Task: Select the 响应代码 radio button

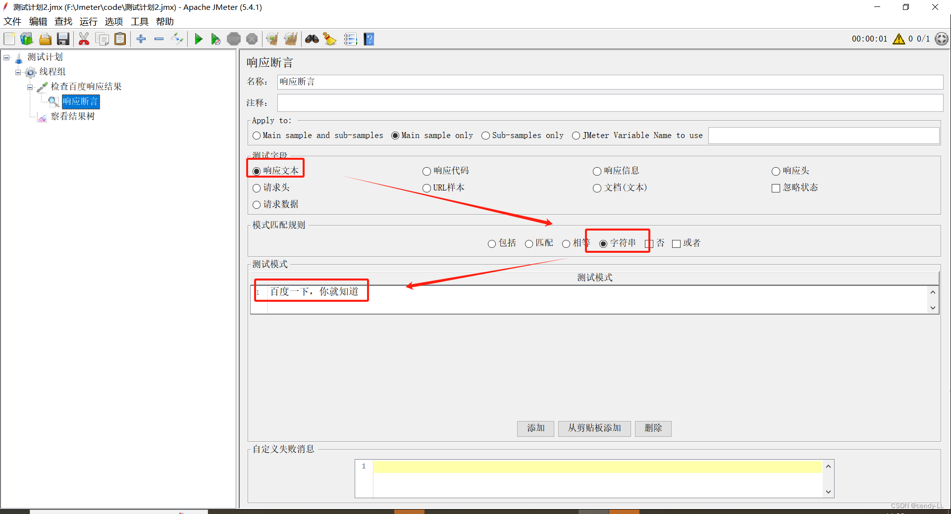Action: (x=426, y=171)
